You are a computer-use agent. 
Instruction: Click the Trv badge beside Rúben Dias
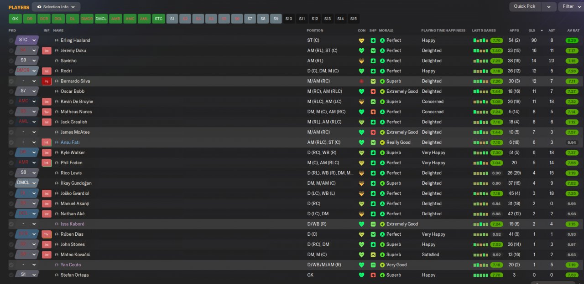(x=47, y=234)
